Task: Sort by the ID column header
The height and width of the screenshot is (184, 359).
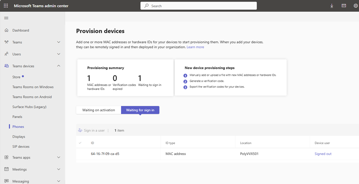Action: pos(92,143)
